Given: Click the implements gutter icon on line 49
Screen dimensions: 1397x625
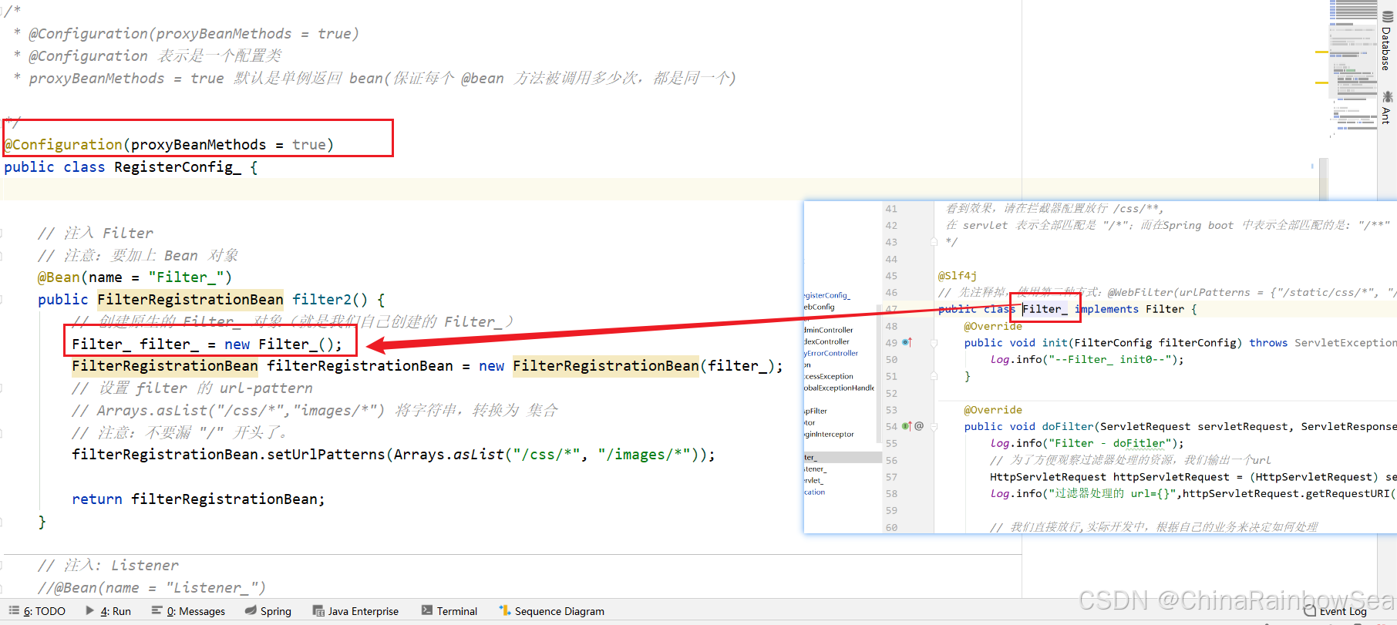Looking at the screenshot, I should [x=907, y=342].
